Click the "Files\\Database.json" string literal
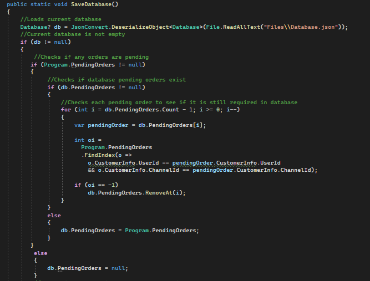 pyautogui.click(x=301, y=27)
